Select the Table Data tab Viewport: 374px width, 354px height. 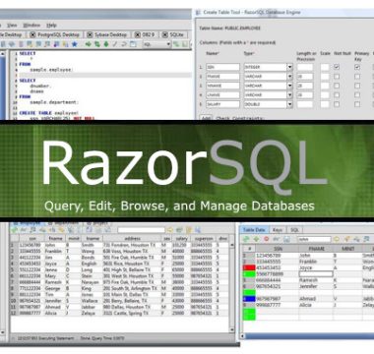pyautogui.click(x=254, y=230)
